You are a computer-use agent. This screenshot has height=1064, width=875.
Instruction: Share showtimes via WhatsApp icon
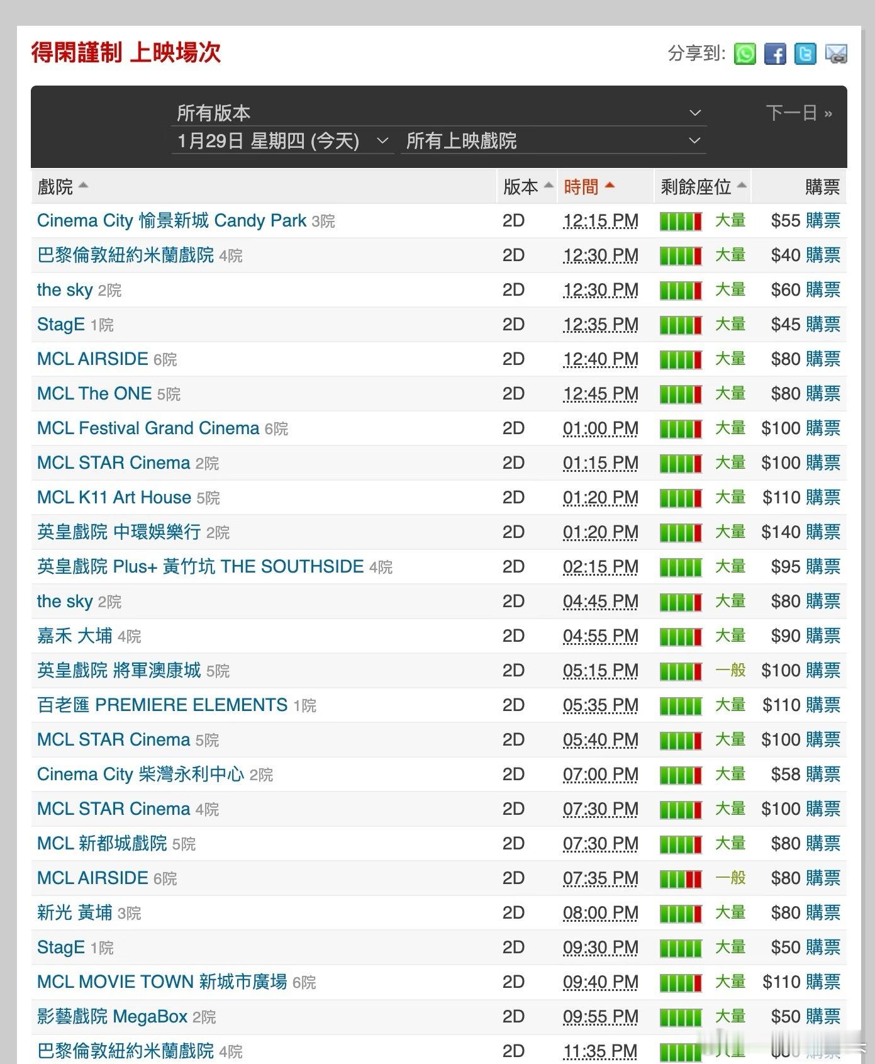[745, 54]
